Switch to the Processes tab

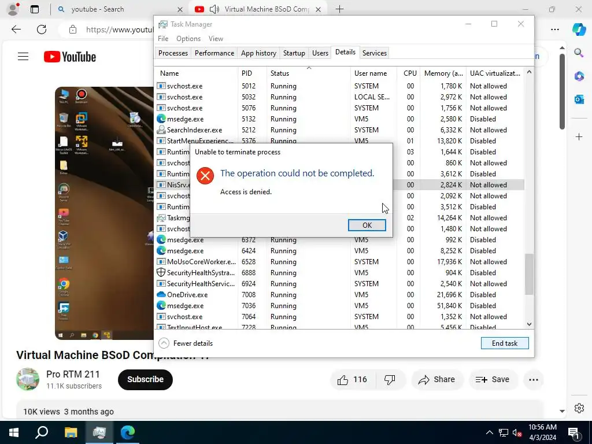tap(173, 53)
